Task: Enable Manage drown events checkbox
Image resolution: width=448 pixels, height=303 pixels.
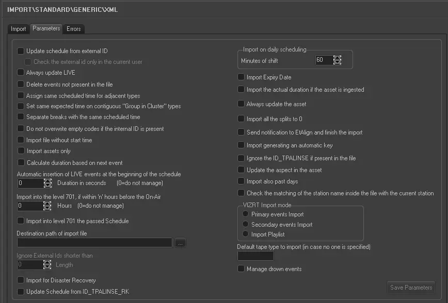Action: coord(241,269)
